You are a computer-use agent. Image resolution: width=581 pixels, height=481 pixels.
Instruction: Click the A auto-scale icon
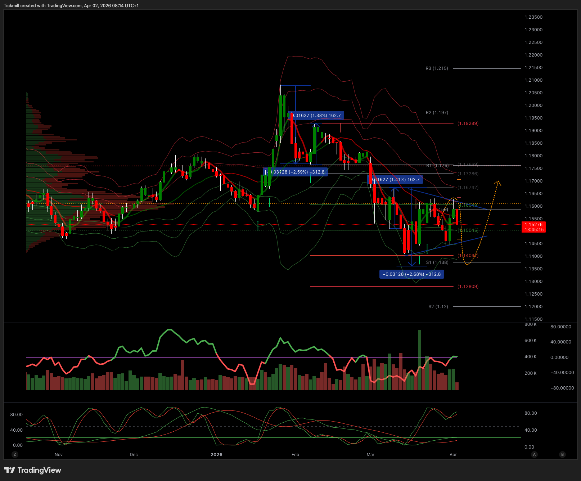point(534,454)
